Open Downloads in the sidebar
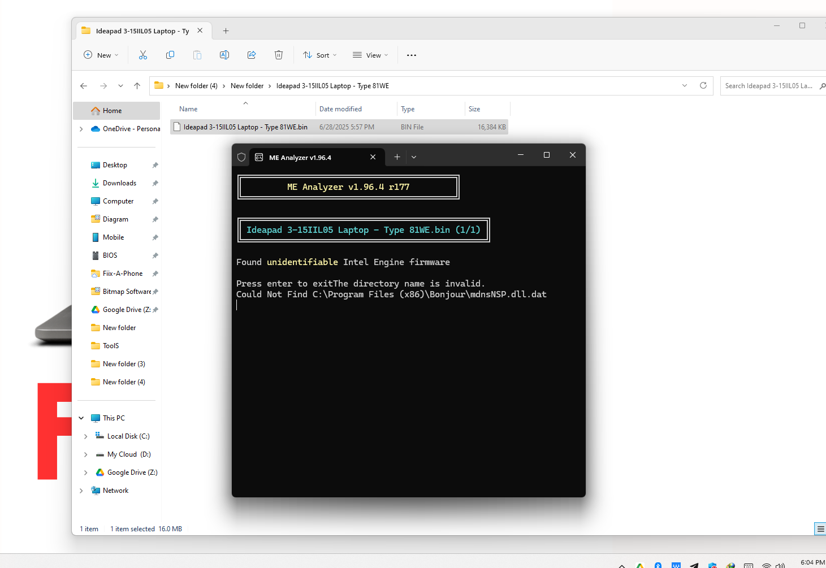The image size is (826, 568). click(x=119, y=183)
